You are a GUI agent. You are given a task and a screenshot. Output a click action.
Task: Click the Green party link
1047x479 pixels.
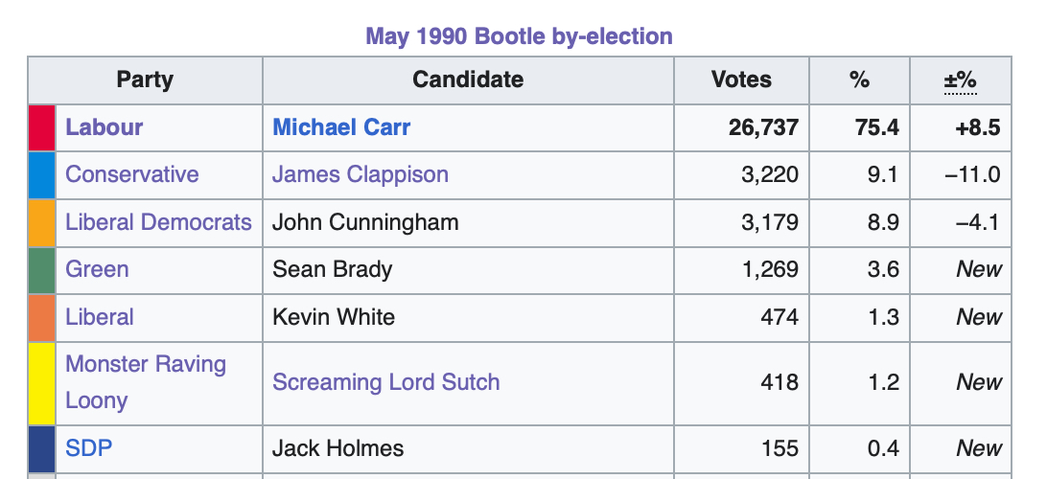tap(96, 269)
